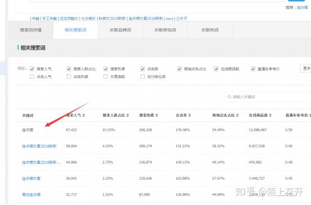Click the 10.33% search share value
This screenshot has height=205, width=311.
pos(108,130)
